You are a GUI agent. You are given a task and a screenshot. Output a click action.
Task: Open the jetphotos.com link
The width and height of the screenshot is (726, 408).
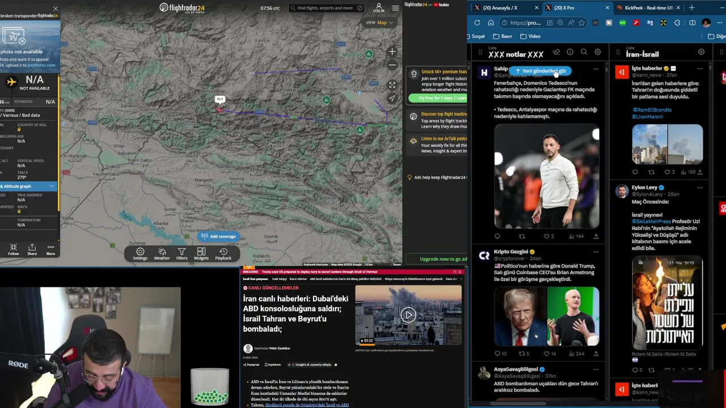point(41,65)
